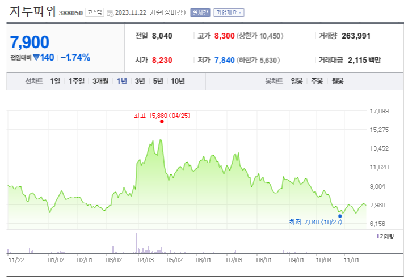Screen dimensions: 404x277
Task: Select the 3년 line chart tab
Action: 140,81
